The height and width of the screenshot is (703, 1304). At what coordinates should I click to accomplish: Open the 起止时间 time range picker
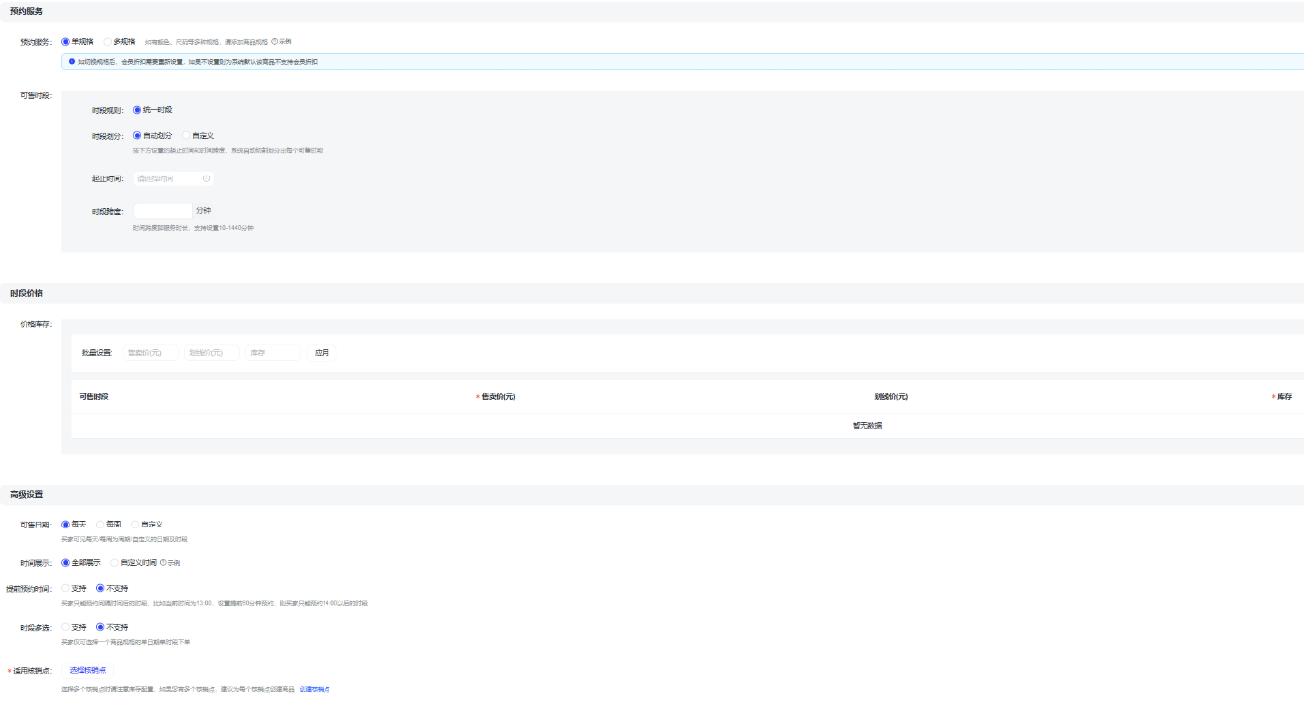pos(166,179)
